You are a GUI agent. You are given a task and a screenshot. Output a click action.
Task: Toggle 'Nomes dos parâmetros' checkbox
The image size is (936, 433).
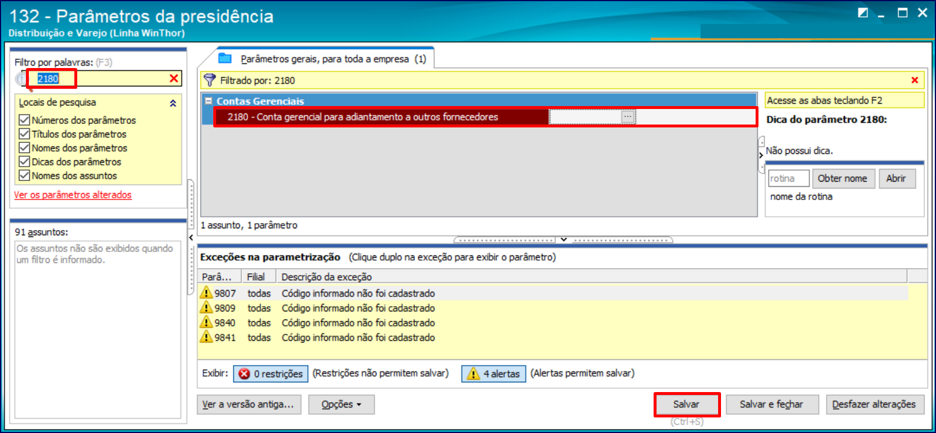(x=24, y=148)
